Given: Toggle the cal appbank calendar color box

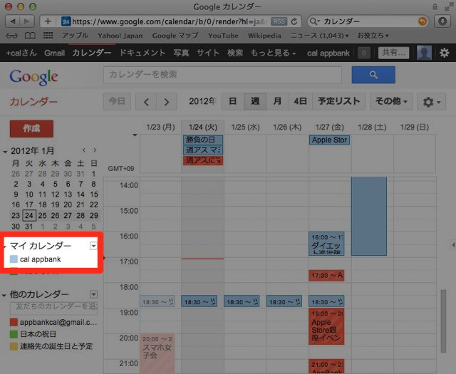Looking at the screenshot, I should tap(14, 259).
